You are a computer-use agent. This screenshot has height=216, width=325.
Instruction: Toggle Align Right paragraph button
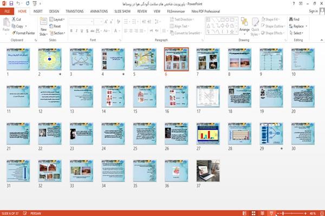[x=136, y=31]
